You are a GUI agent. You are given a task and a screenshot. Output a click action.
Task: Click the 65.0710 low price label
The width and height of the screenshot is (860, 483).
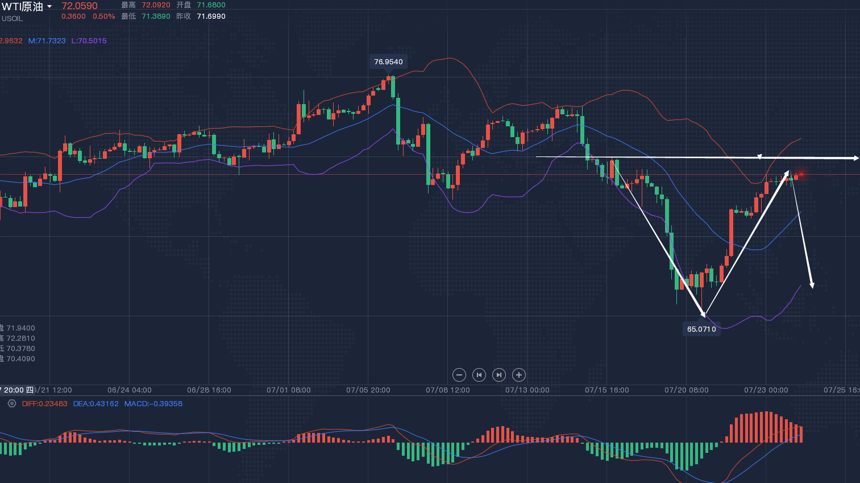pyautogui.click(x=701, y=329)
